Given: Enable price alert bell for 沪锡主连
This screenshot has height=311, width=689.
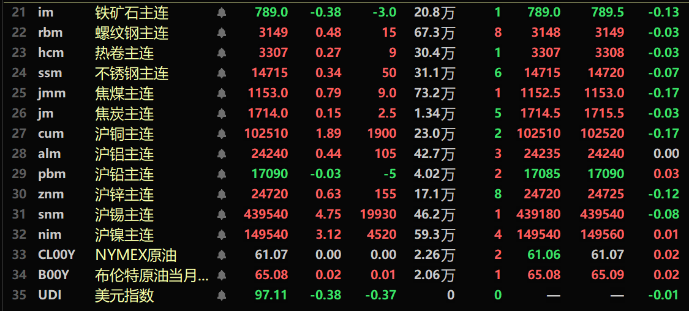Looking at the screenshot, I should pyautogui.click(x=222, y=215).
